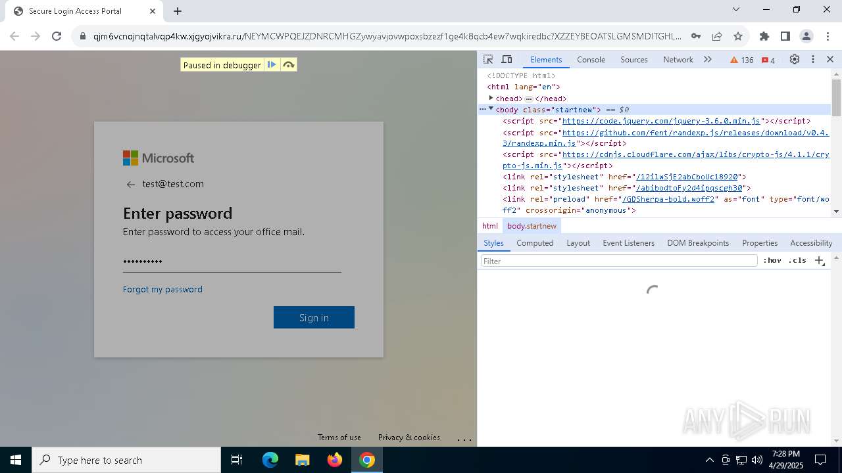Open the Computed styles tab
The height and width of the screenshot is (473, 842).
535,242
